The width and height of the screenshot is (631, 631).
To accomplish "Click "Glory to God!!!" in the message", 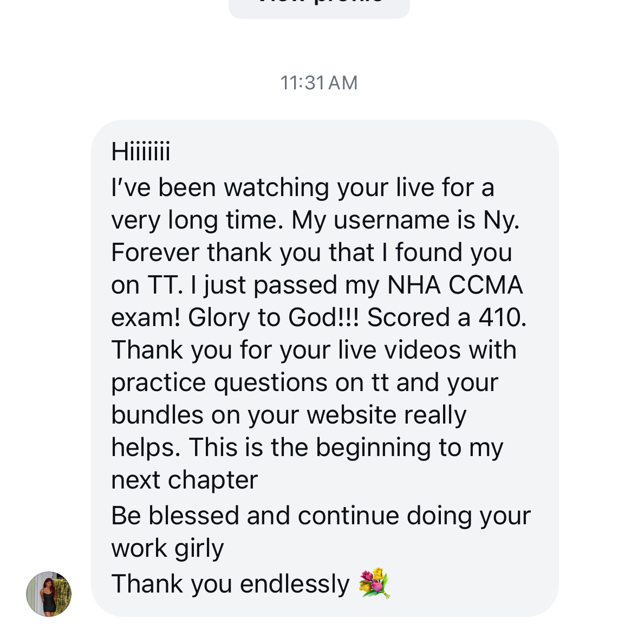I will [274, 317].
